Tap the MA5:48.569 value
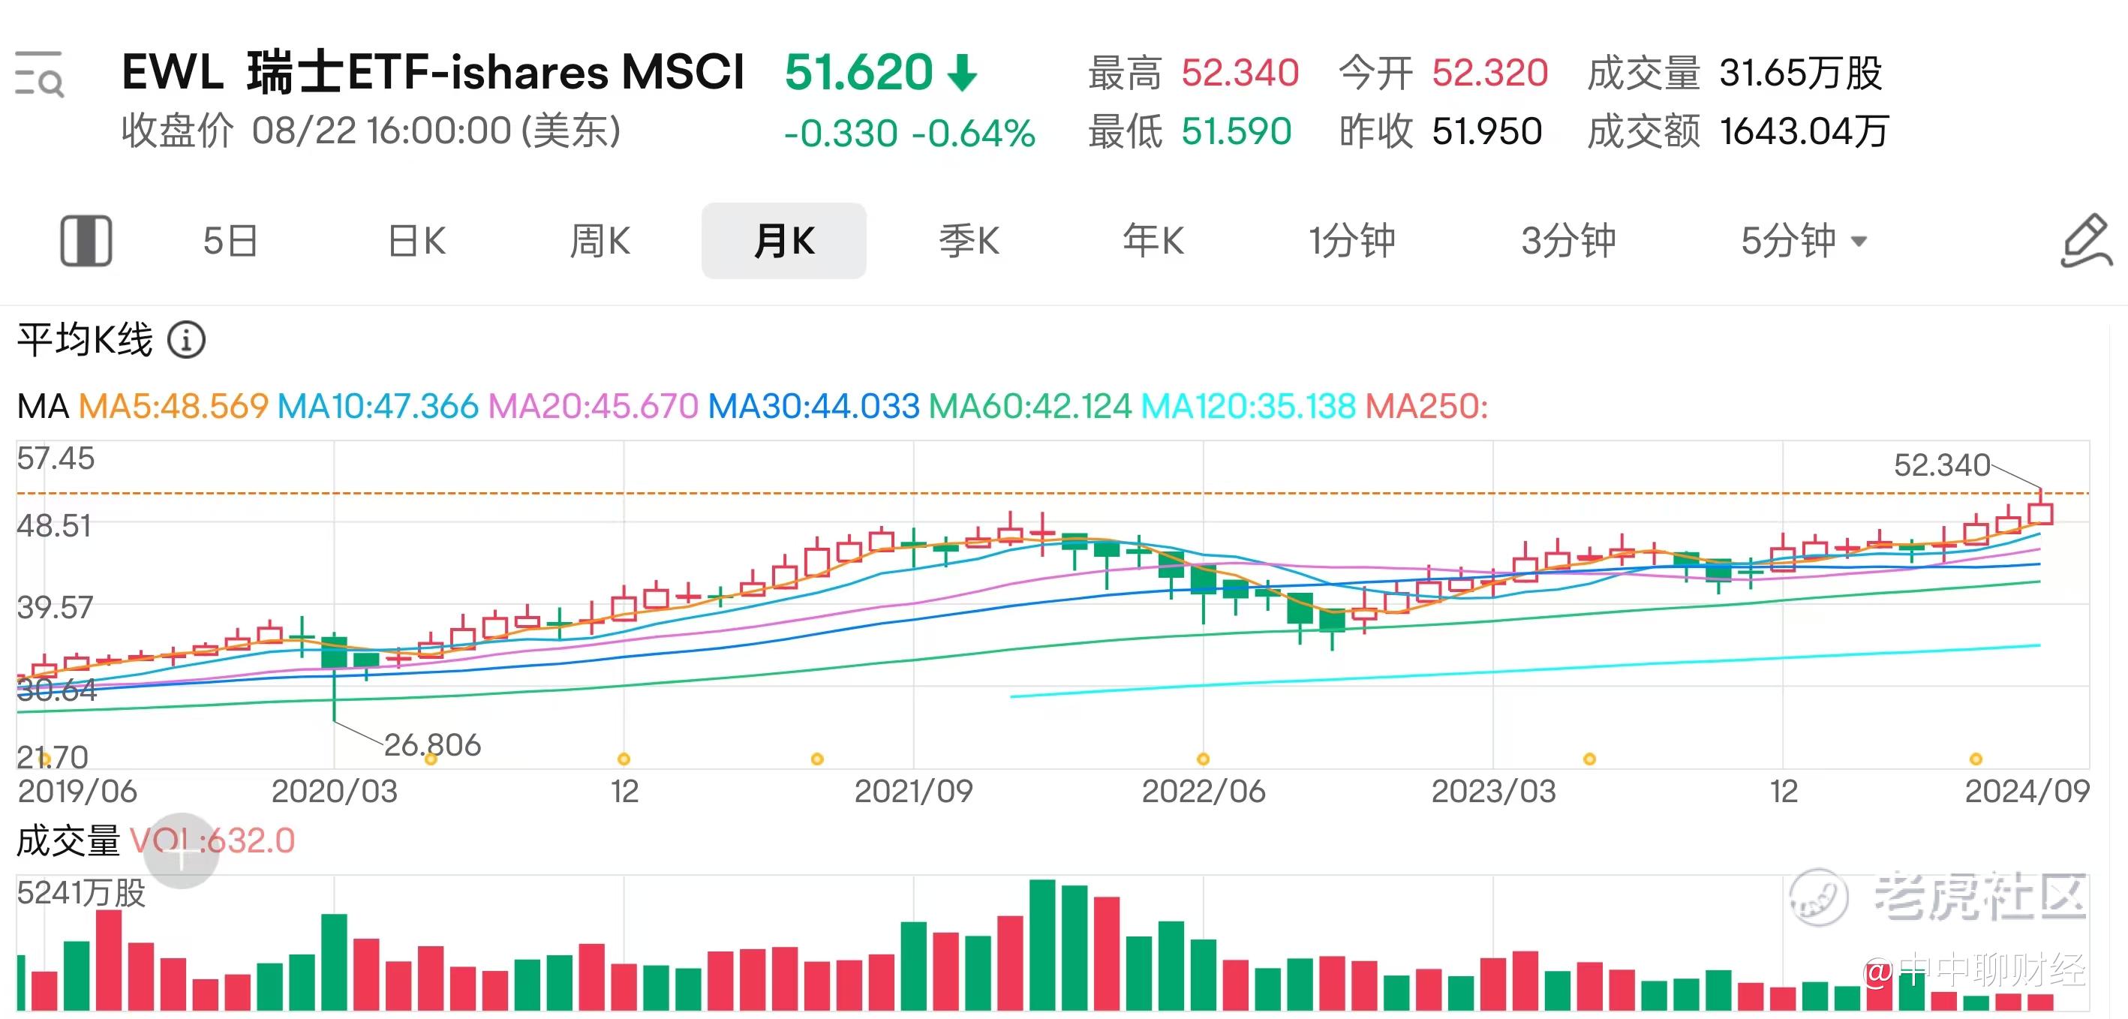Image resolution: width=2128 pixels, height=1019 pixels. 173,406
